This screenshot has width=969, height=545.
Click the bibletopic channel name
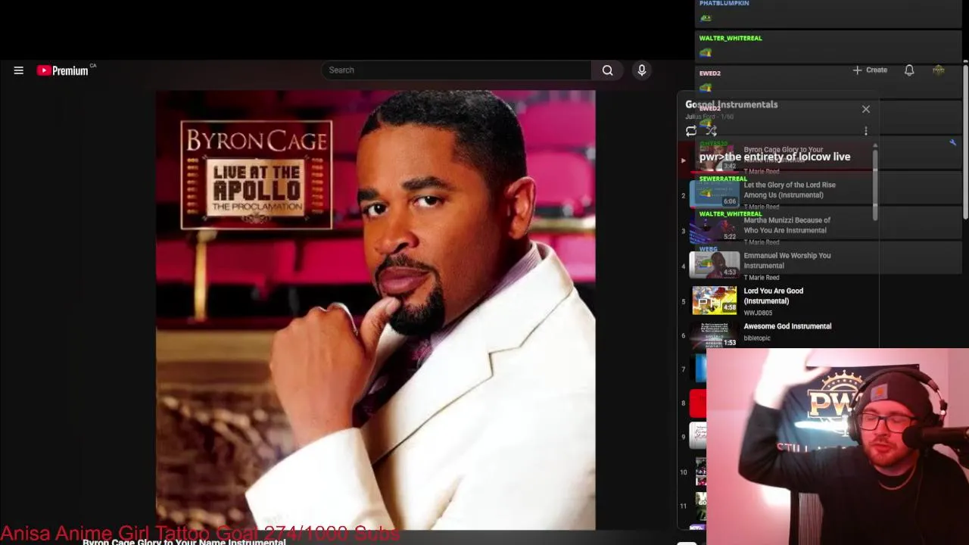757,338
